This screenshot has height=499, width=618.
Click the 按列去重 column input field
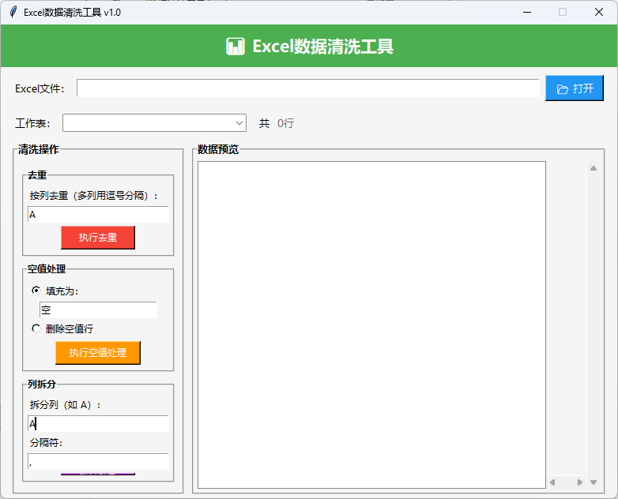point(98,215)
